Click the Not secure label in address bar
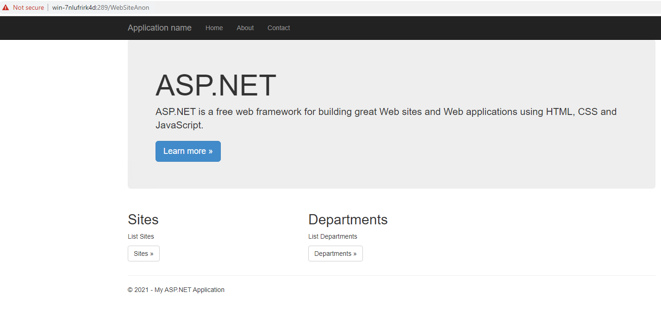The height and width of the screenshot is (311, 661). point(28,7)
